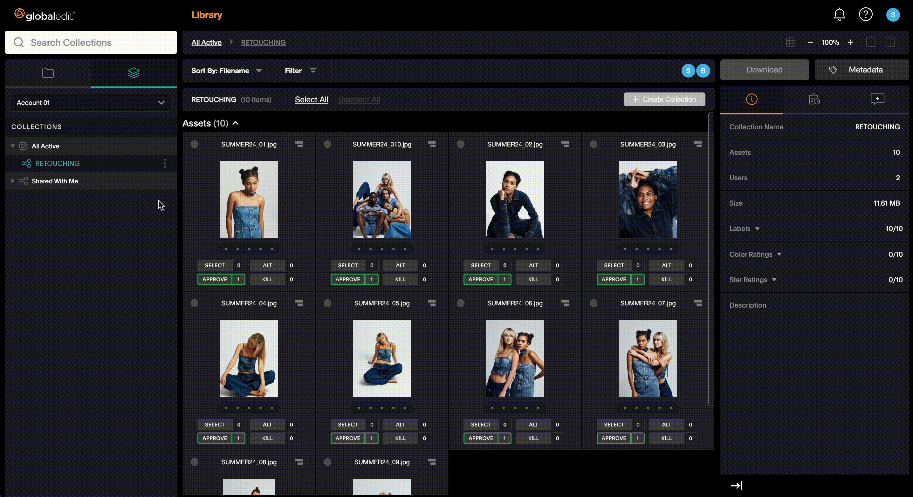The height and width of the screenshot is (497, 913).
Task: Open the Metadata button
Action: 862,70
